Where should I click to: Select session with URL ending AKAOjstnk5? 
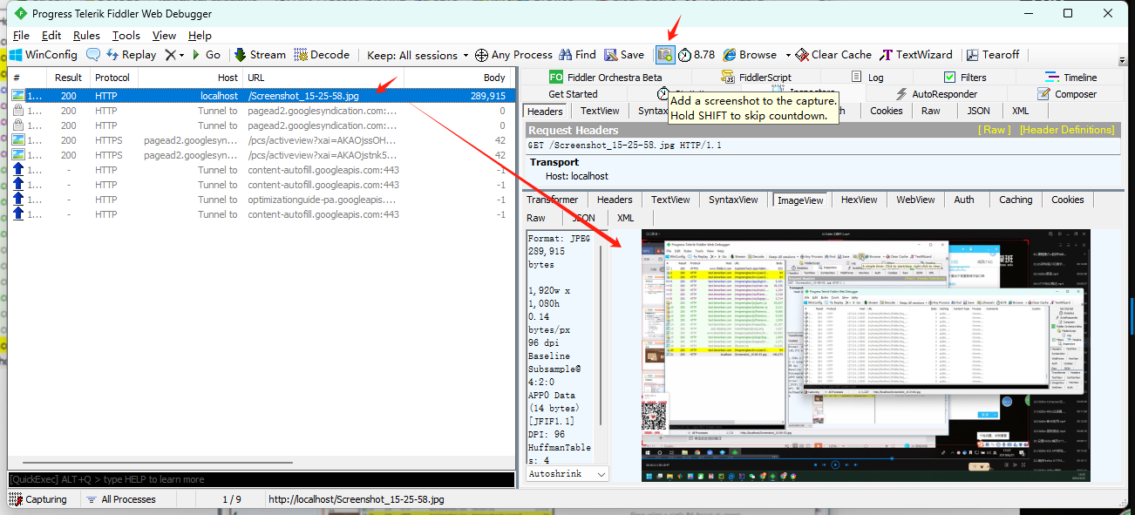[262, 155]
